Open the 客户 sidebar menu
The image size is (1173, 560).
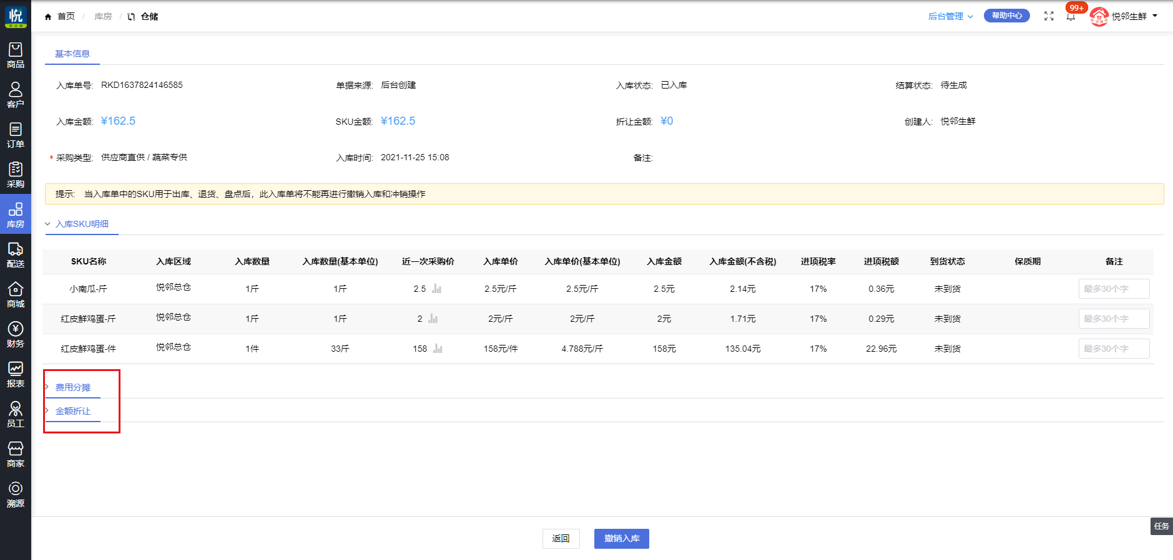16,95
